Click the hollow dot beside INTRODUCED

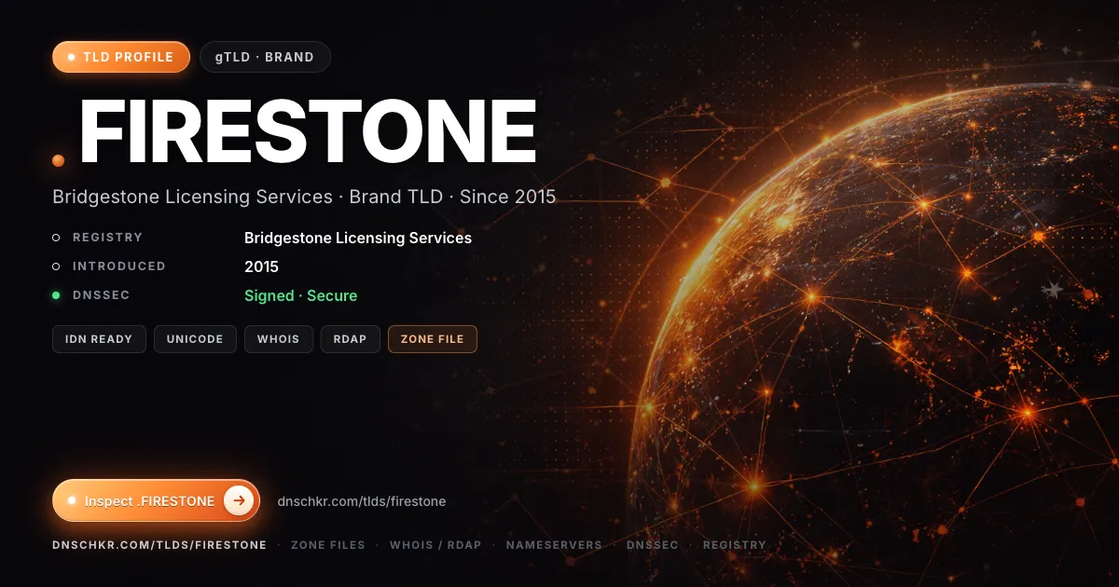[x=56, y=266]
